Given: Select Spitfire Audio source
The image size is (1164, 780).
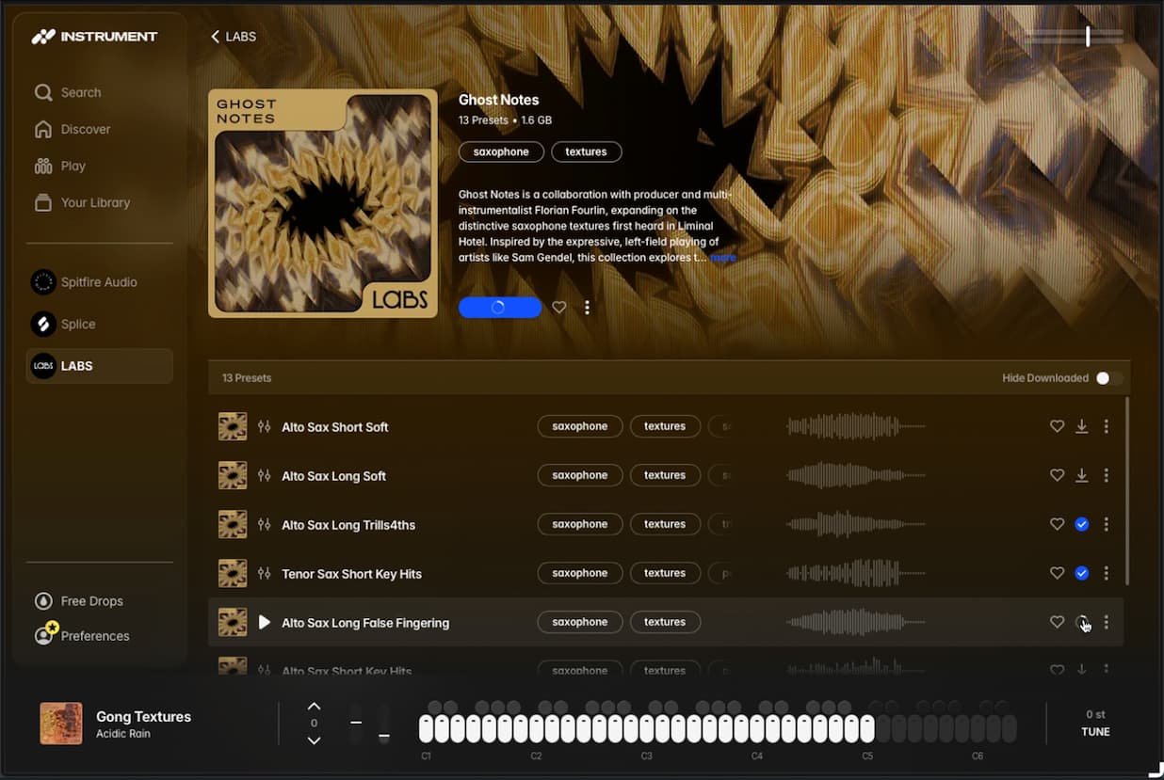Looking at the screenshot, I should (85, 282).
